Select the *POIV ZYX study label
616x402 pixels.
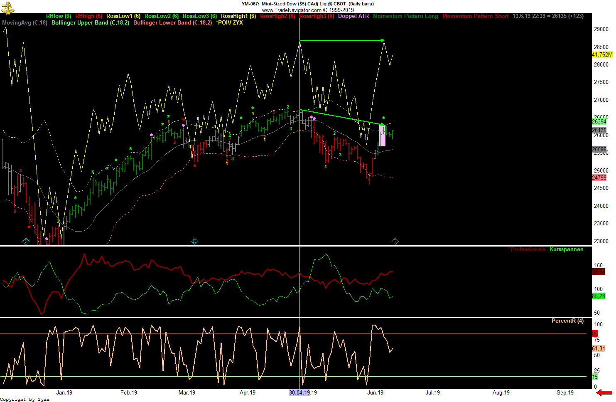pos(229,23)
